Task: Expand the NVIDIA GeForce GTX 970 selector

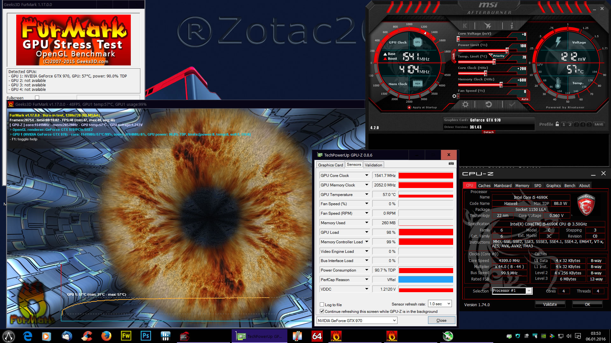Action: tap(357, 320)
